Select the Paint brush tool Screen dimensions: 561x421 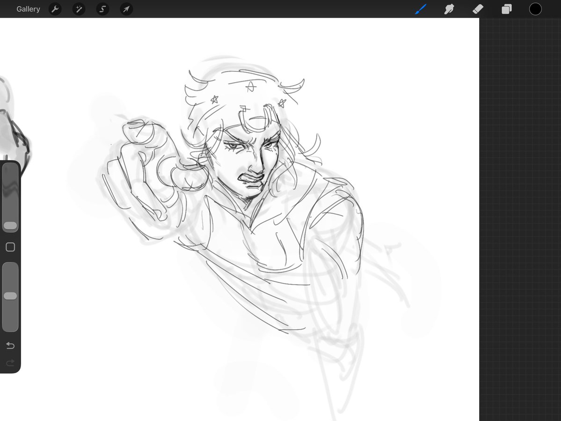click(x=421, y=9)
